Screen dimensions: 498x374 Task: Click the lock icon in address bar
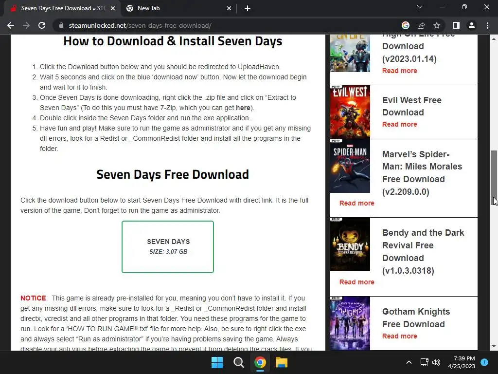click(x=61, y=25)
